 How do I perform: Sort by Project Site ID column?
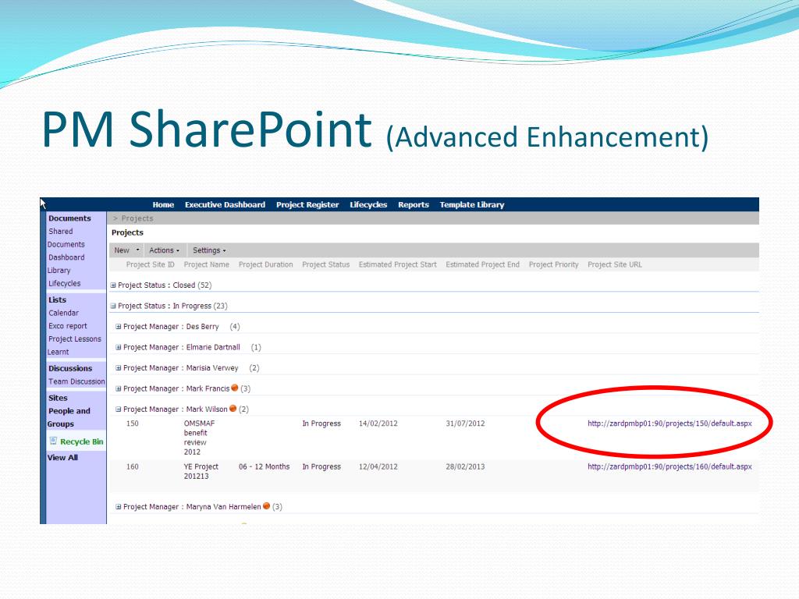pos(151,264)
